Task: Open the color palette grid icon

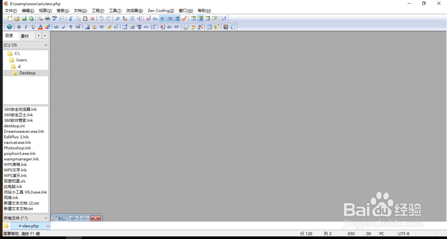Action: click(47, 27)
